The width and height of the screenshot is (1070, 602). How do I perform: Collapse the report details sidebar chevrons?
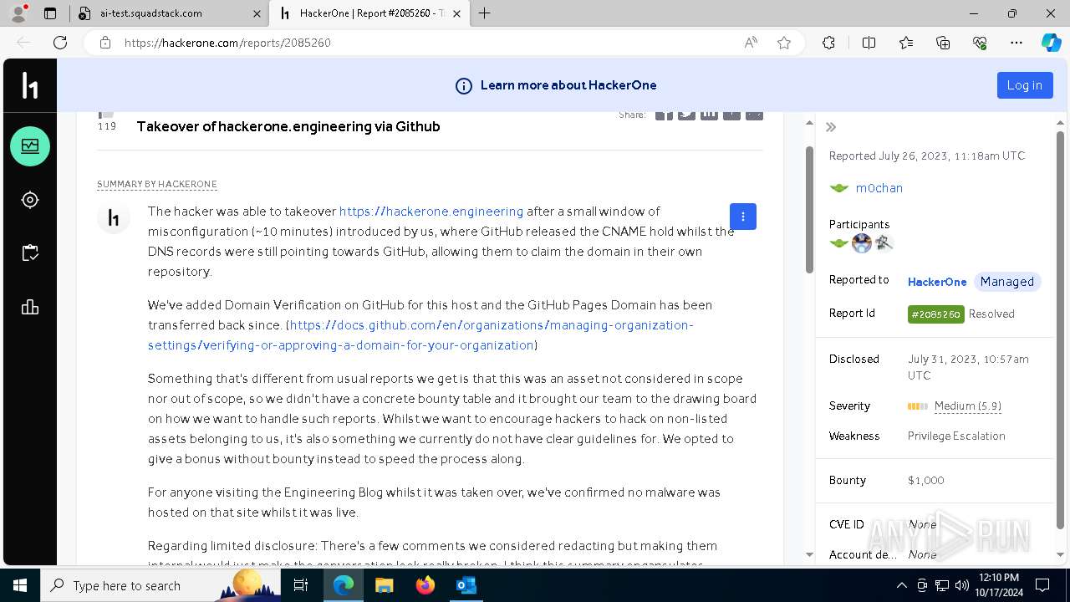[831, 127]
